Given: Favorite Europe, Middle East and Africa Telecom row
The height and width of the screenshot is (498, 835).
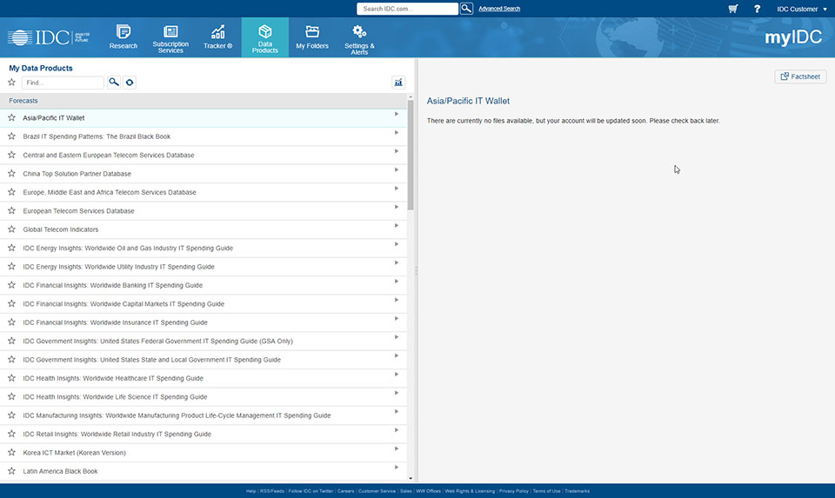Looking at the screenshot, I should coord(11,192).
